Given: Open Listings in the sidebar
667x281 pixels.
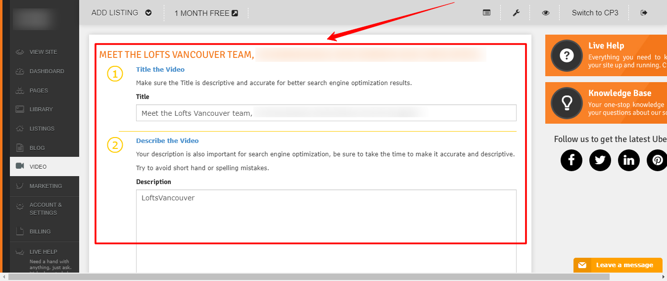Looking at the screenshot, I should 42,129.
